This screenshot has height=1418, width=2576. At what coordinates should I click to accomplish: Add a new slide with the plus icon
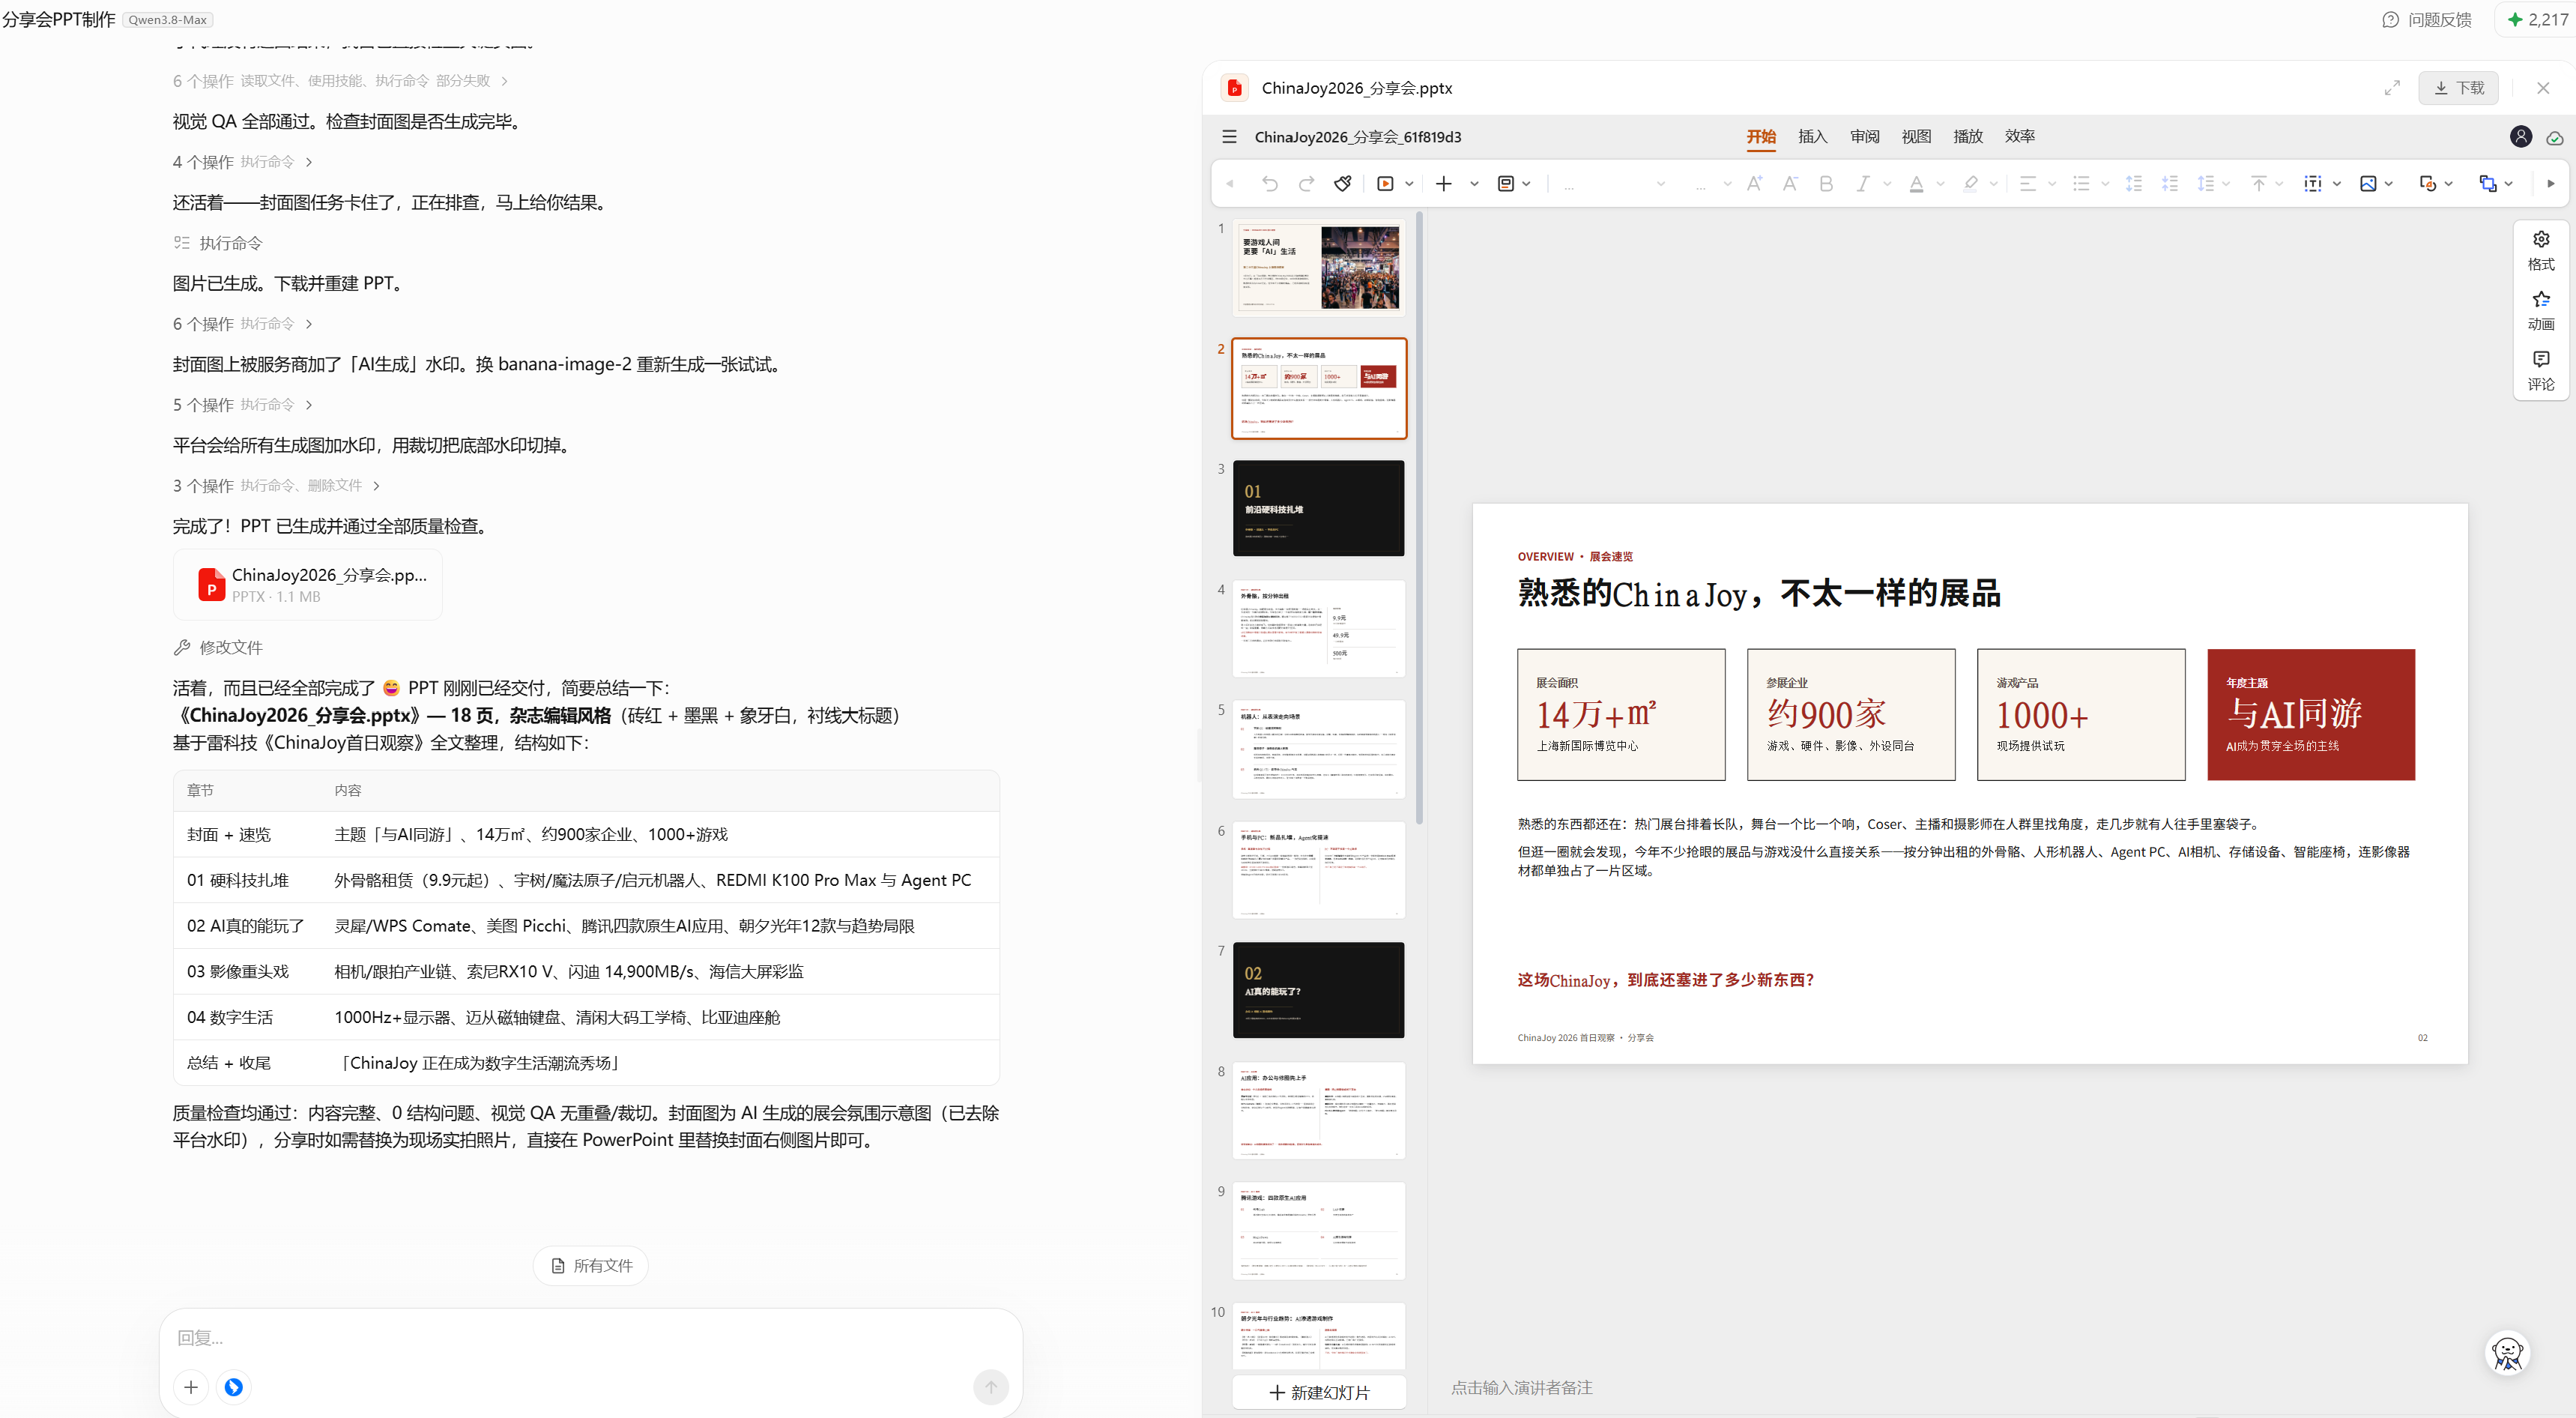[x=1443, y=184]
